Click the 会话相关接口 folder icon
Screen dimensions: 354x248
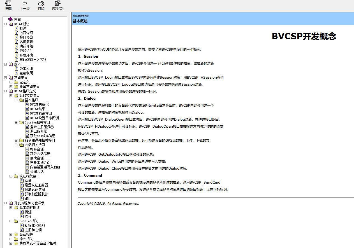(x=21, y=145)
